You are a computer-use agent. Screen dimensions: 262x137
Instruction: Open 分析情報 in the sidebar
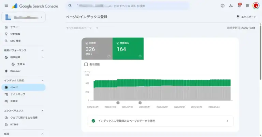point(24,34)
